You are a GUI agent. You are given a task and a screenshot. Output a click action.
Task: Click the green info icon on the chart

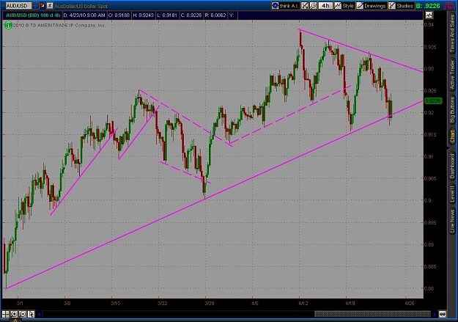8,26
